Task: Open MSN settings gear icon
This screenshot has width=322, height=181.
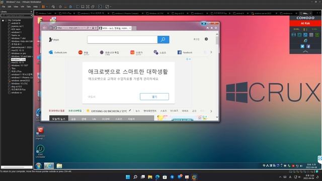Action: coord(206,39)
